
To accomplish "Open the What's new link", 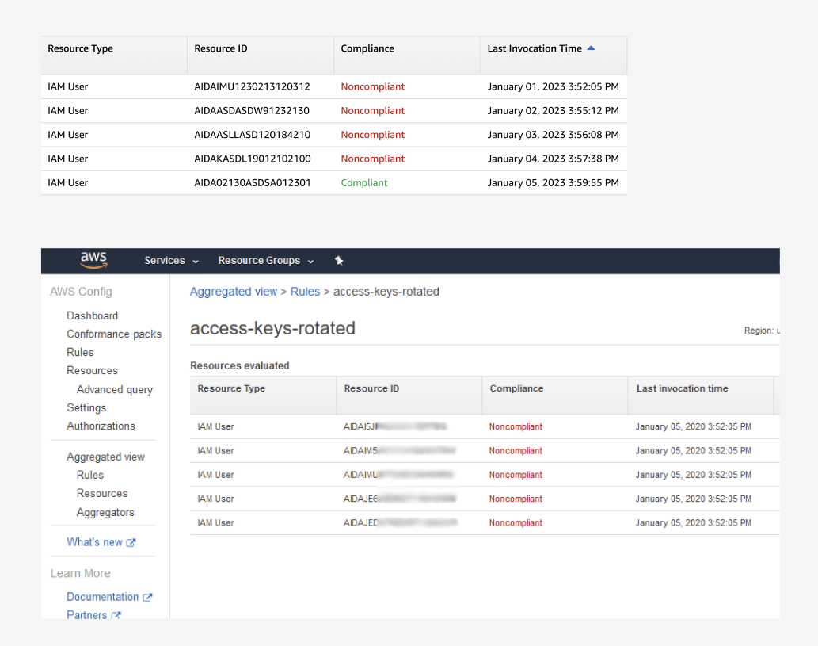I will coord(94,542).
